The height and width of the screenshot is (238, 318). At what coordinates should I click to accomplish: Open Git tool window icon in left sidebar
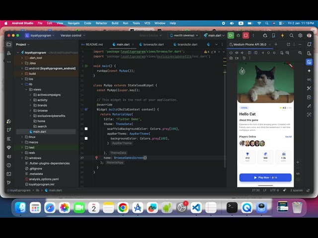point(9,182)
